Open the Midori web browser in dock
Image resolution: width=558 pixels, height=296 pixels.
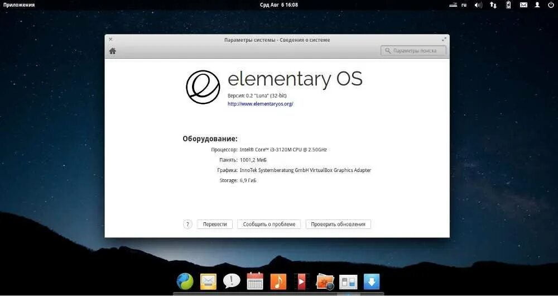point(185,281)
